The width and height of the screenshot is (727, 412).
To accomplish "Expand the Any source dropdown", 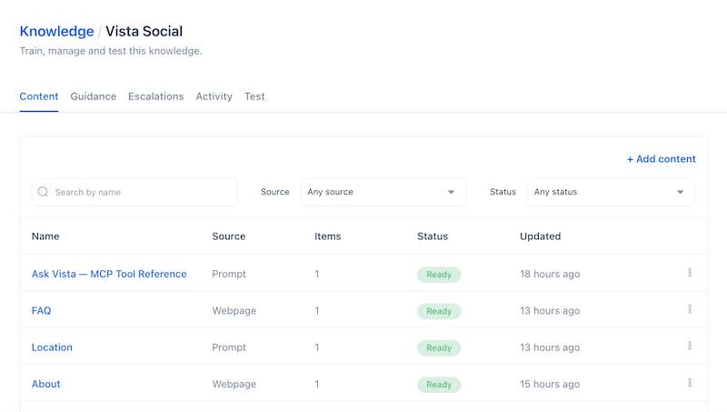I will 383,192.
